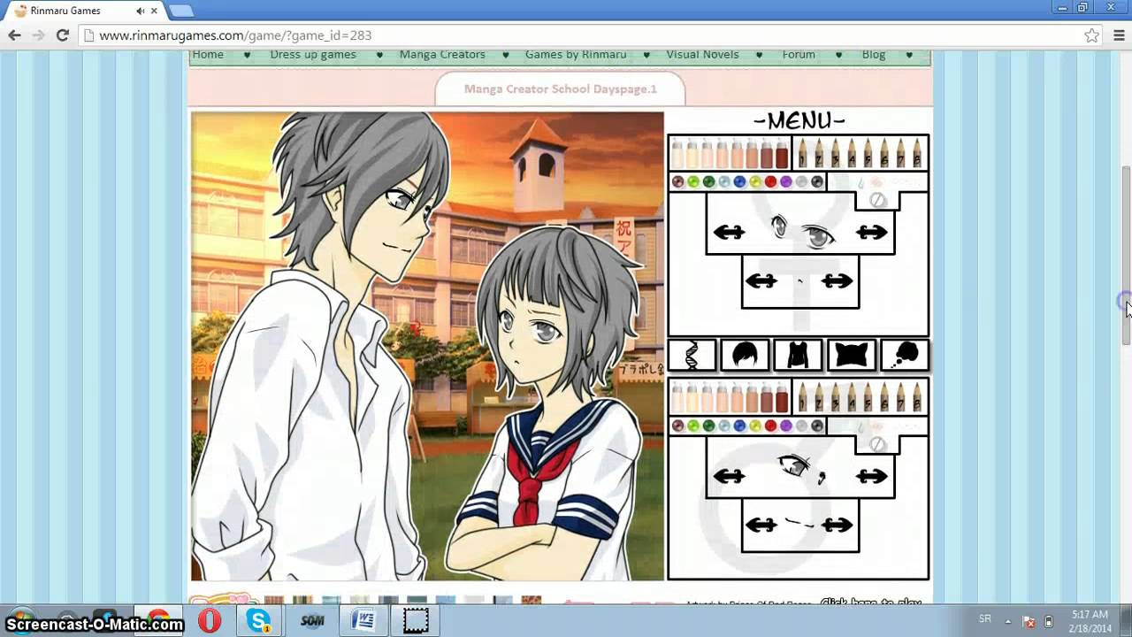This screenshot has width=1132, height=637.
Task: Choose the dark gray eye color, male panel
Action: click(x=817, y=426)
